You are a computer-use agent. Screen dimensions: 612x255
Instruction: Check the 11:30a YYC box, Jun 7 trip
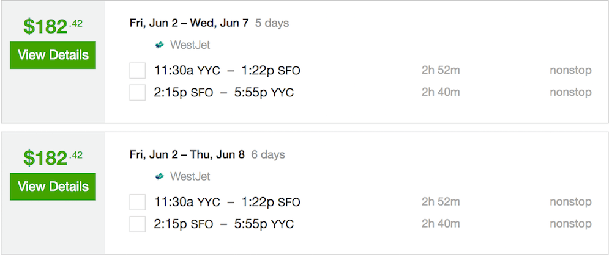pos(137,71)
